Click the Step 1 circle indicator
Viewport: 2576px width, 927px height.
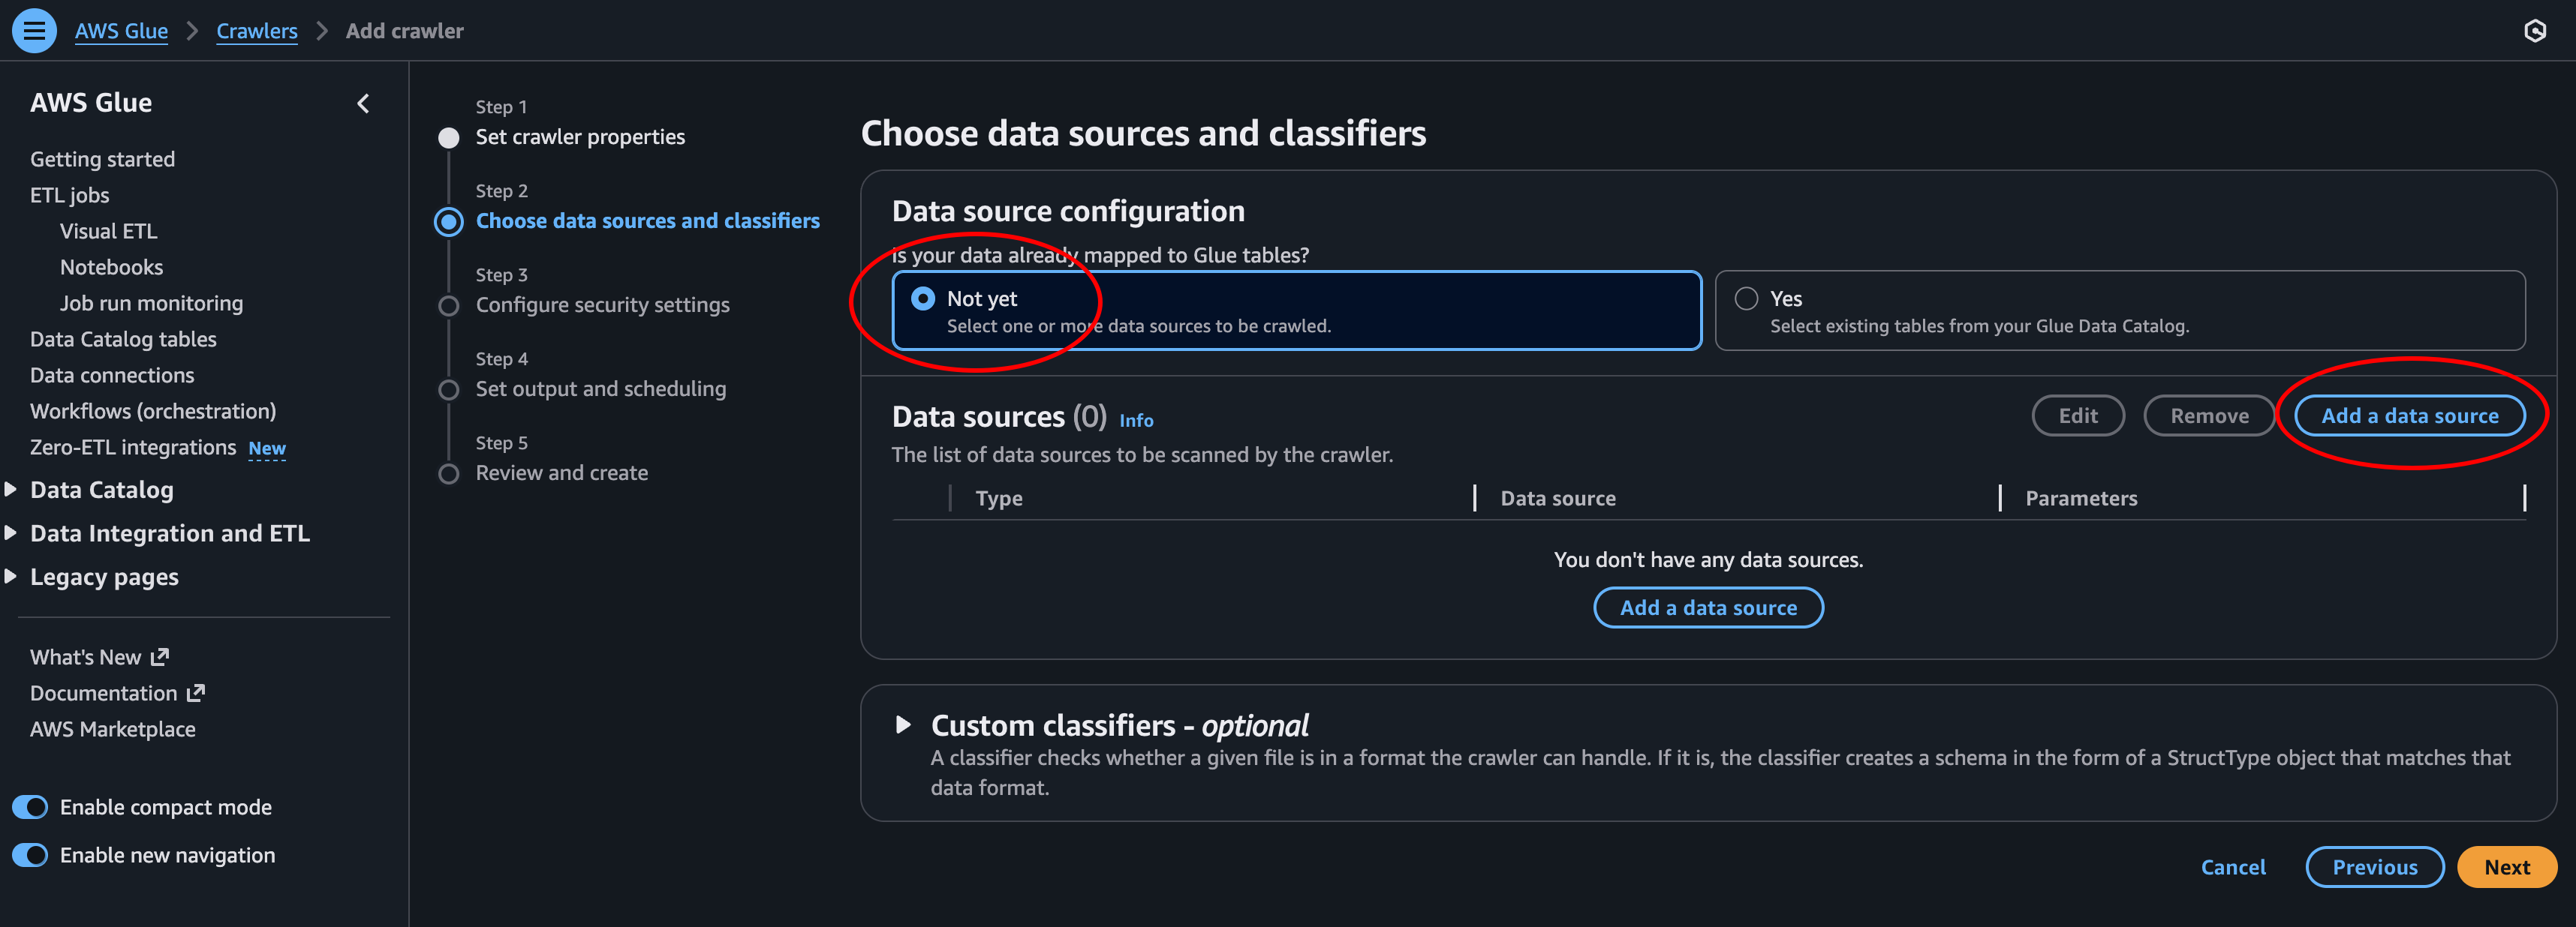[449, 138]
